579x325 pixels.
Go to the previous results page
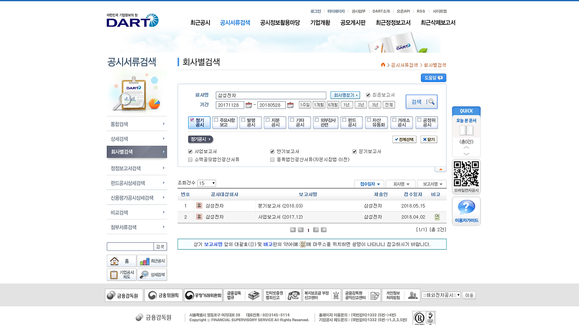[301, 230]
